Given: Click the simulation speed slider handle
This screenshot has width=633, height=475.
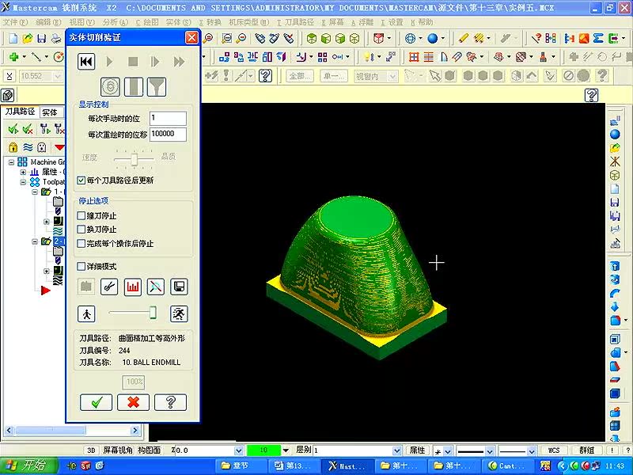Looking at the screenshot, I should pos(153,313).
